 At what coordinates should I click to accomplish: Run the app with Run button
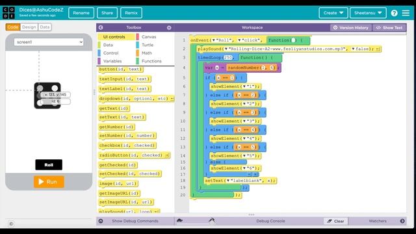coord(49,182)
